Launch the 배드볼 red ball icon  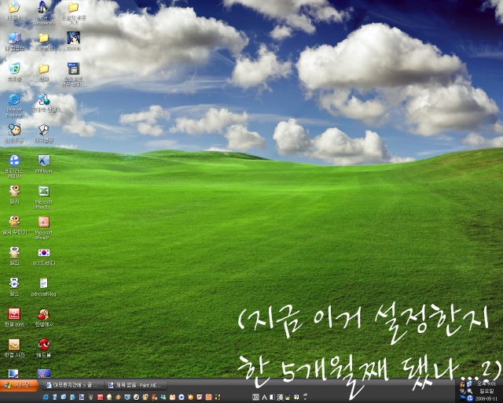coord(44,345)
